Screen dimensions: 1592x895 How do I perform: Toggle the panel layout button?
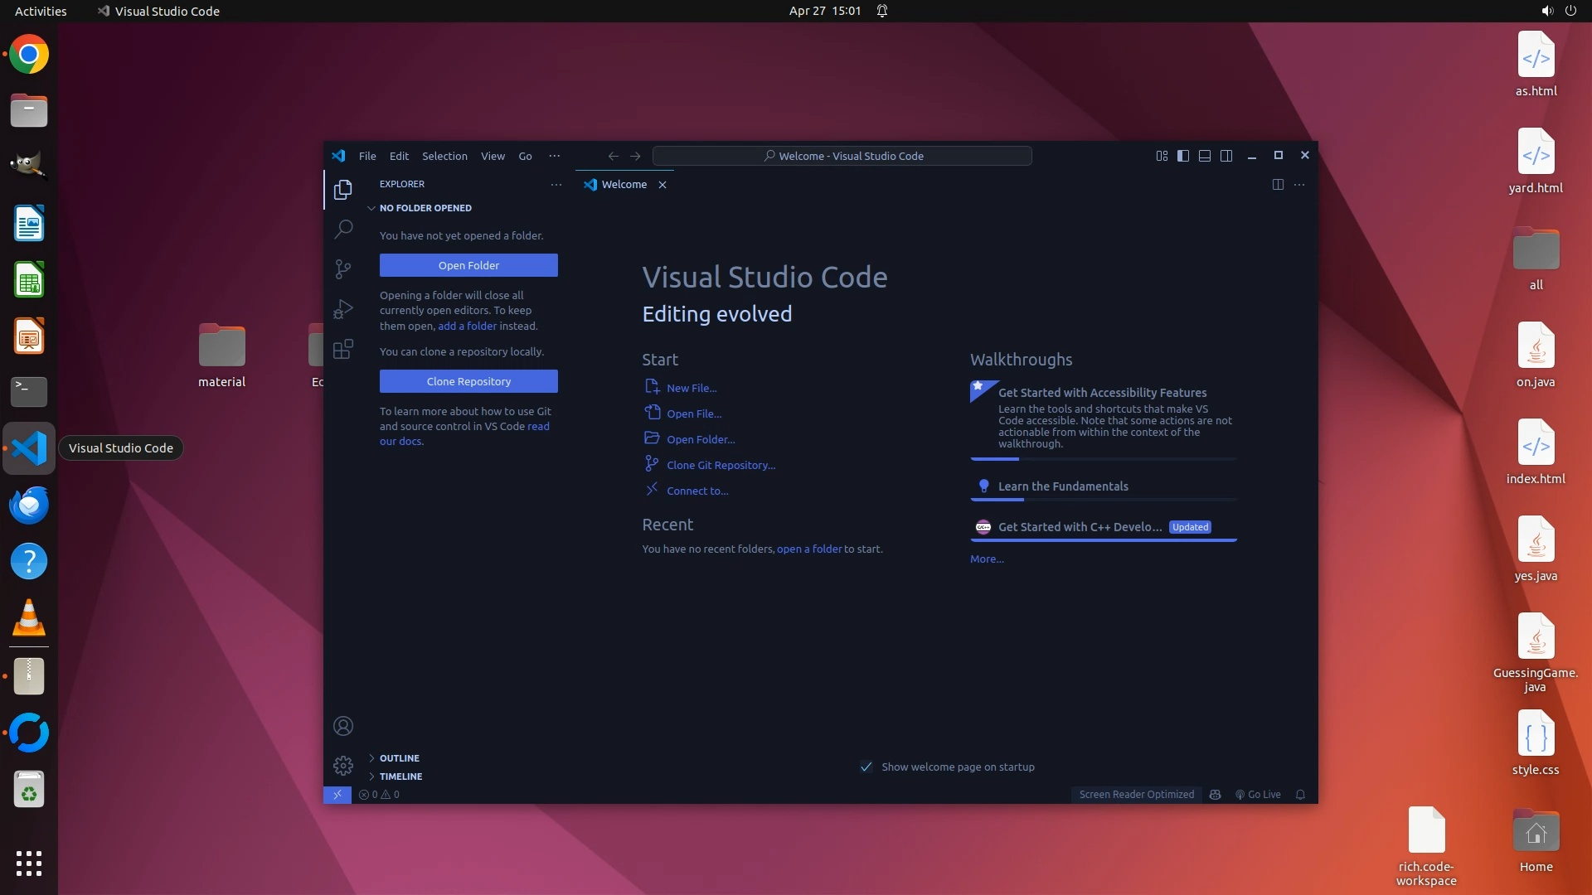click(1205, 156)
